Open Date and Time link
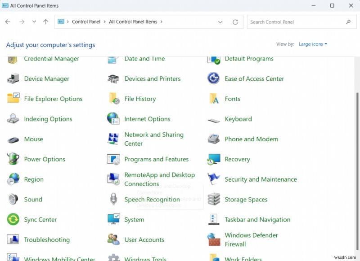The height and width of the screenshot is (261, 360). pos(144,59)
